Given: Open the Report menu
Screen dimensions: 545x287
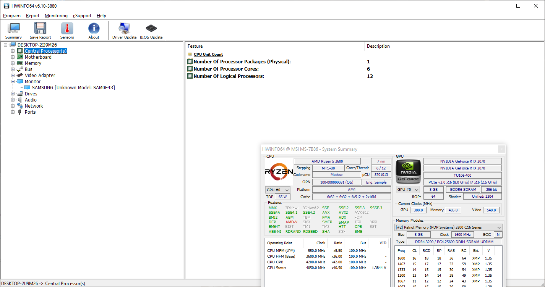Looking at the screenshot, I should pyautogui.click(x=33, y=16).
